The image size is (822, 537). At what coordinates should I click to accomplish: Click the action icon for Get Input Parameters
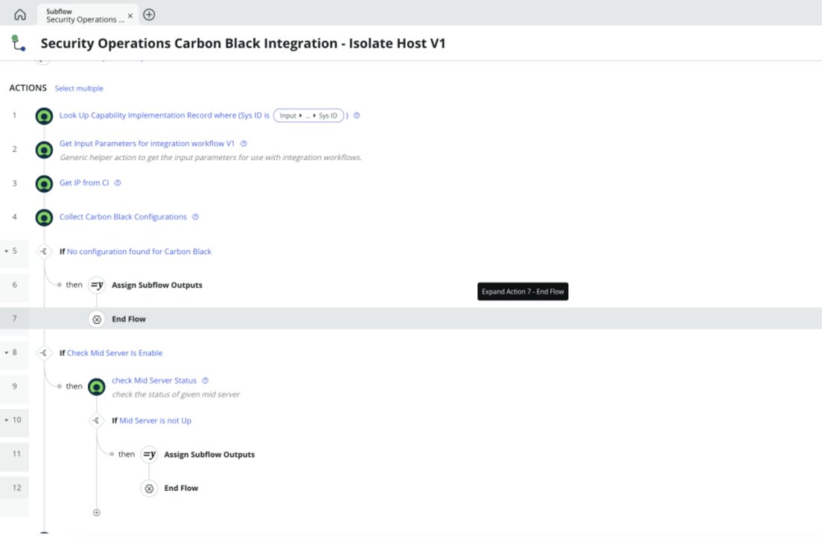point(44,150)
